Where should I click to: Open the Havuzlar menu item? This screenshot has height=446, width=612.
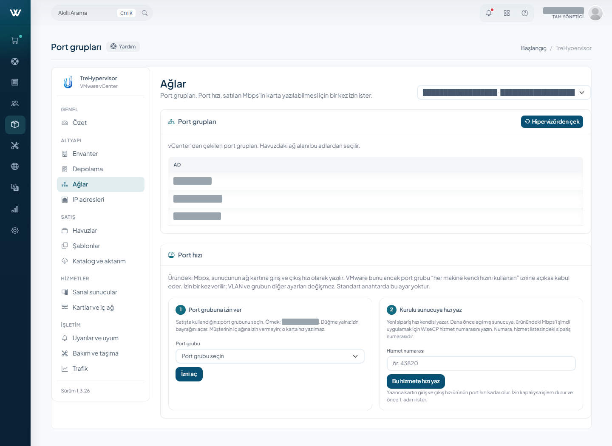[x=101, y=231]
